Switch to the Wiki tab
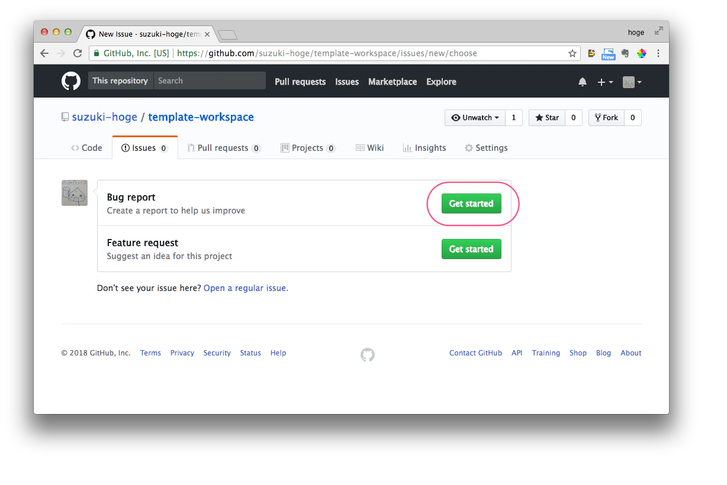Image resolution: width=727 pixels, height=485 pixels. (x=370, y=148)
